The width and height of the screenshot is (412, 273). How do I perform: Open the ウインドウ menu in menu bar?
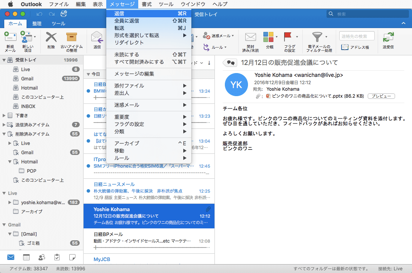tap(193, 4)
